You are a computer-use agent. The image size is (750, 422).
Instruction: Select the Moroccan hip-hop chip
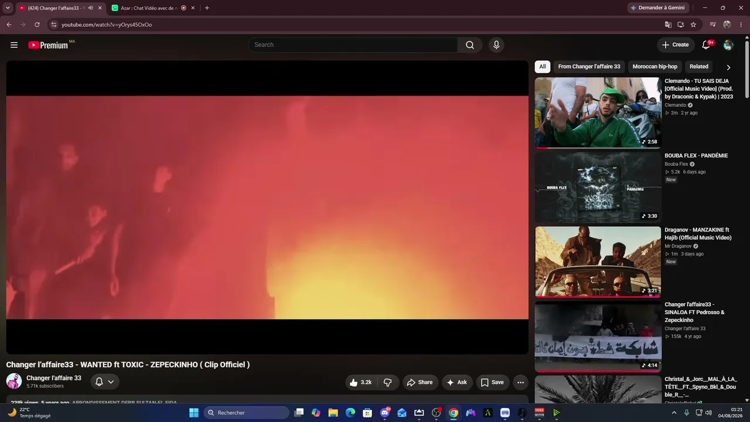point(655,67)
